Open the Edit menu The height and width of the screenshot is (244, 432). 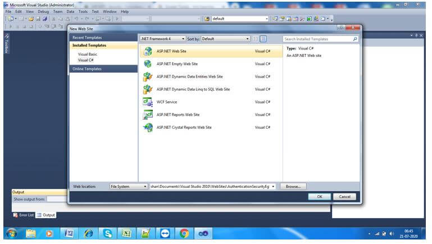pyautogui.click(x=19, y=12)
